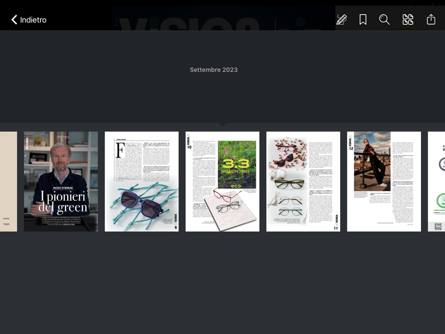Share the magazine via the share icon
This screenshot has width=445, height=334.
pyautogui.click(x=431, y=20)
